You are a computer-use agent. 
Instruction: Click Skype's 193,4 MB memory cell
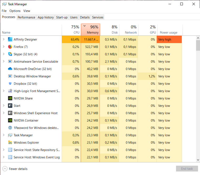pos(90,54)
